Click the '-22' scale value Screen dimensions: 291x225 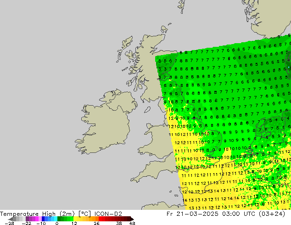click(27, 223)
